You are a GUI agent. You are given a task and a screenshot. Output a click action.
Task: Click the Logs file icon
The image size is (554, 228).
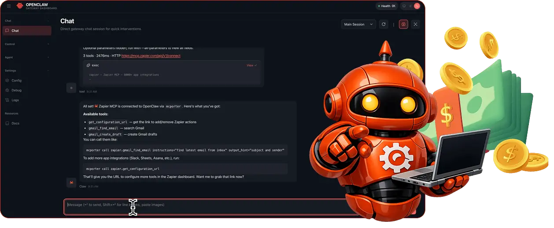[x=7, y=100]
